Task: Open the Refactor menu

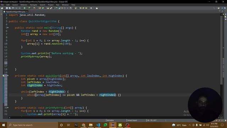Action: click(24, 5)
